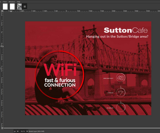Click the SuttonCafe logo on canvas

click(x=126, y=30)
